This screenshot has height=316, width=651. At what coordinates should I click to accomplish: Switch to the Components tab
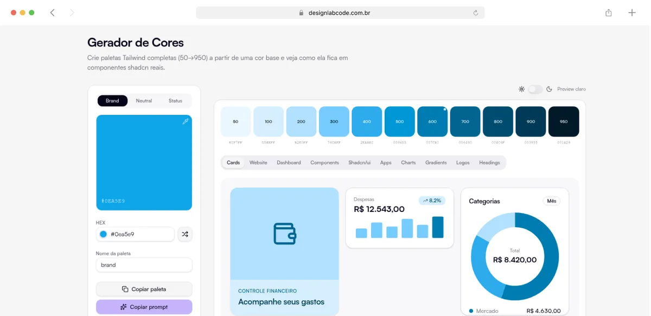click(324, 163)
